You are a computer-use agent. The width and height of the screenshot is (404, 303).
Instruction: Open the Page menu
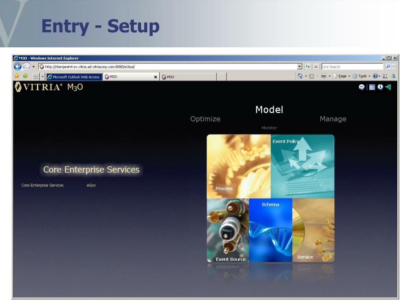pos(341,76)
